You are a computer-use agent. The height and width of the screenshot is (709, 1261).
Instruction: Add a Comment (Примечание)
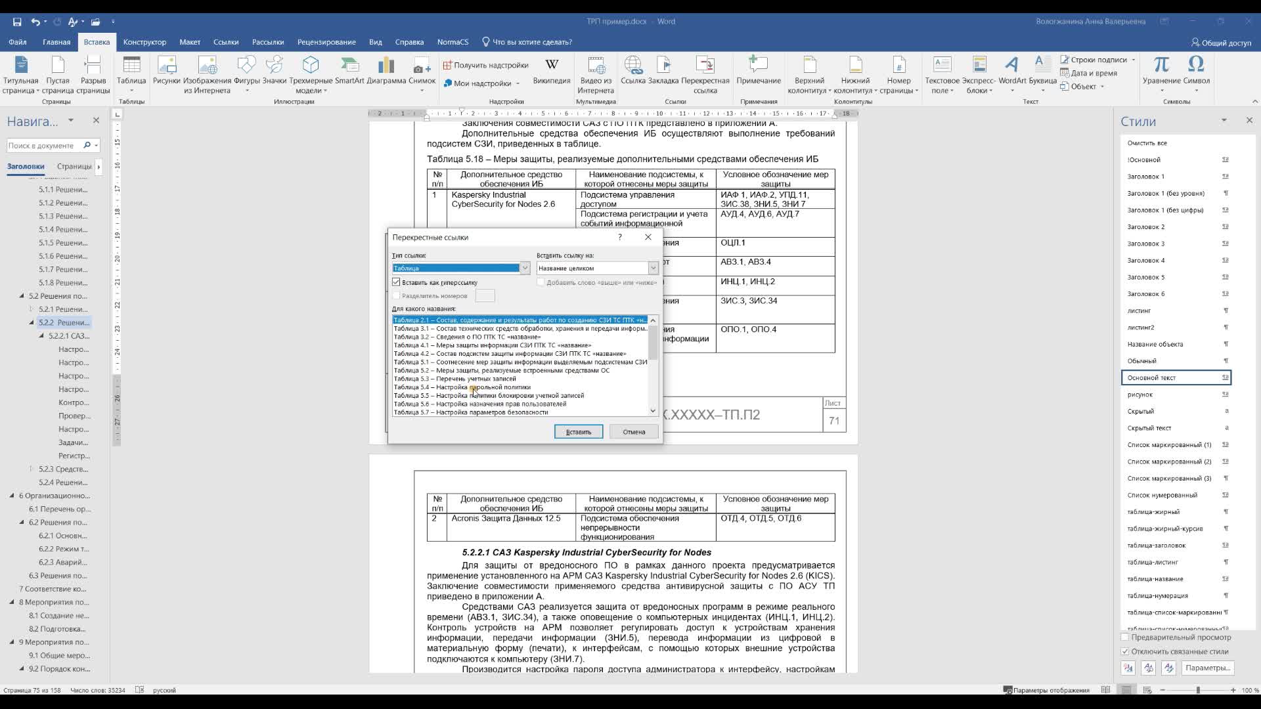click(759, 71)
